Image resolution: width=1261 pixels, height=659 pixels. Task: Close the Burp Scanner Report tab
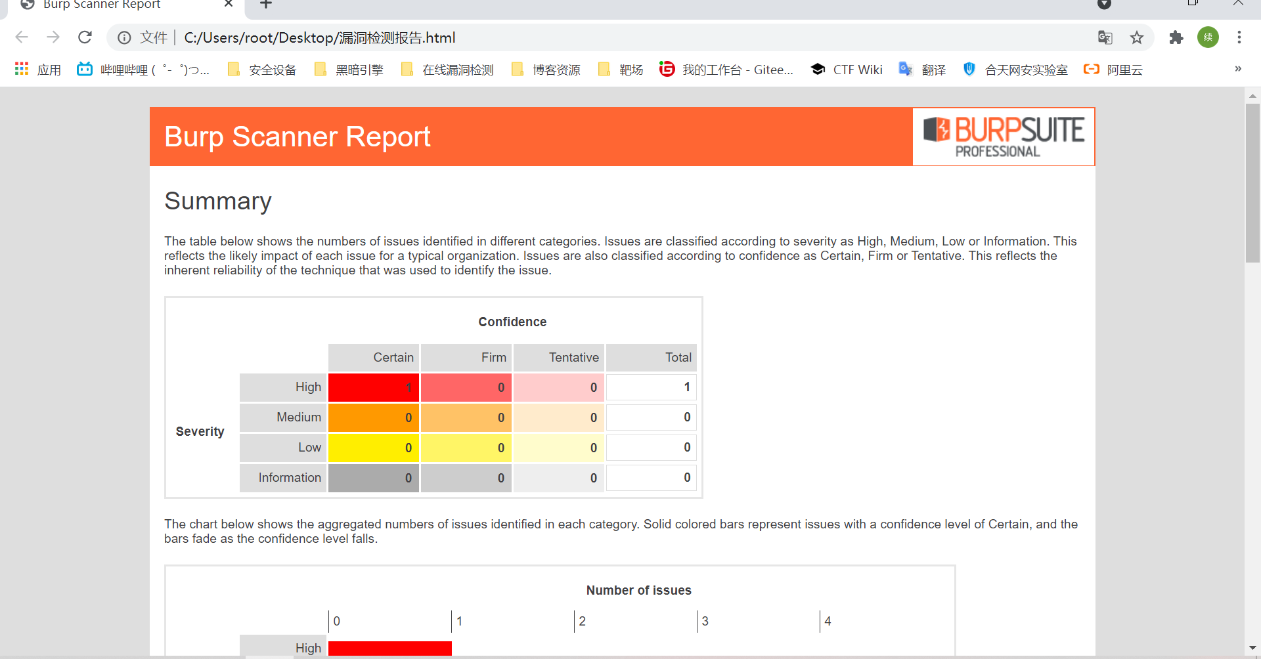(229, 4)
